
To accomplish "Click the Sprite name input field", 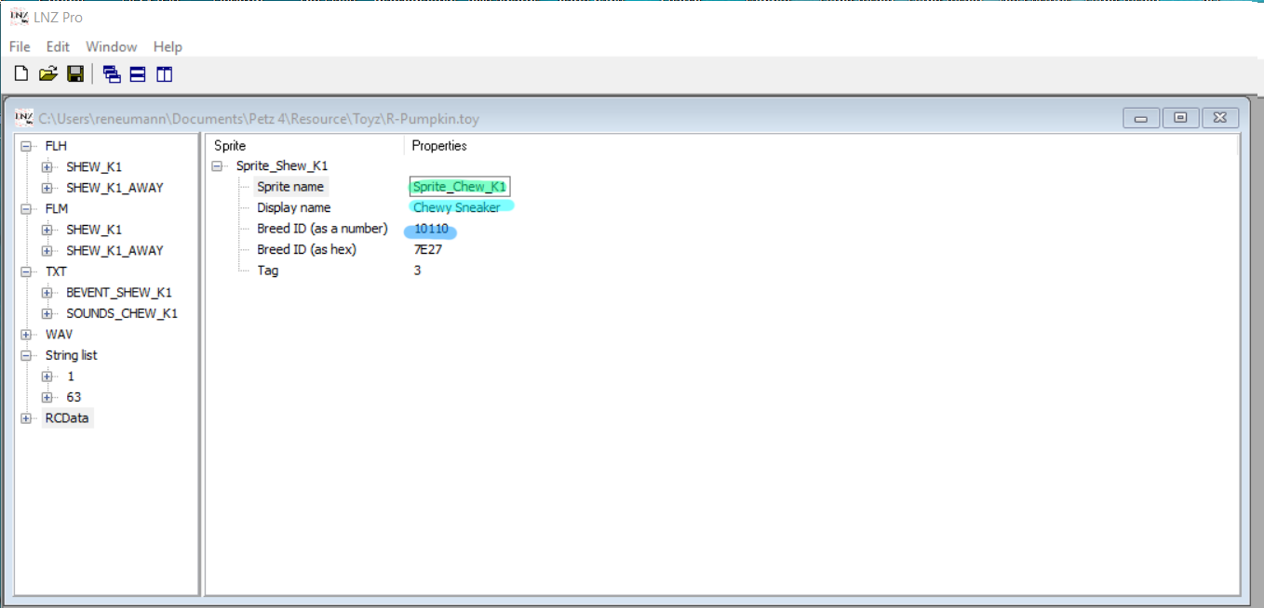I will tap(460, 187).
